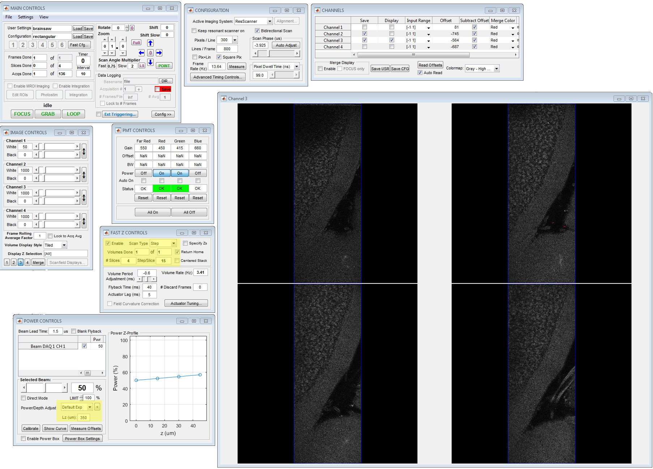Viewport: 653px width, 469px height.
Task: Click Channel 3 up-down arrow button in Image Controls
Action: click(x=84, y=197)
